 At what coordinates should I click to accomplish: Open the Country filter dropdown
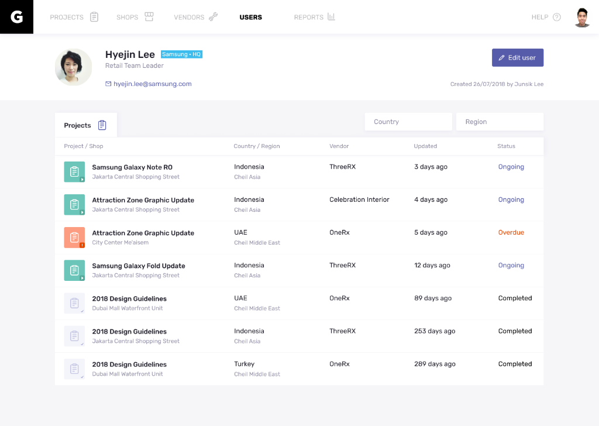(408, 122)
